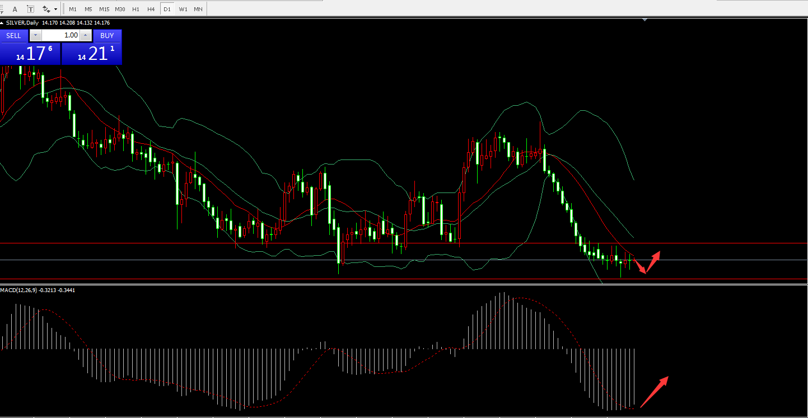This screenshot has height=418, width=808.
Task: Select the H1 timeframe button
Action: tap(136, 9)
